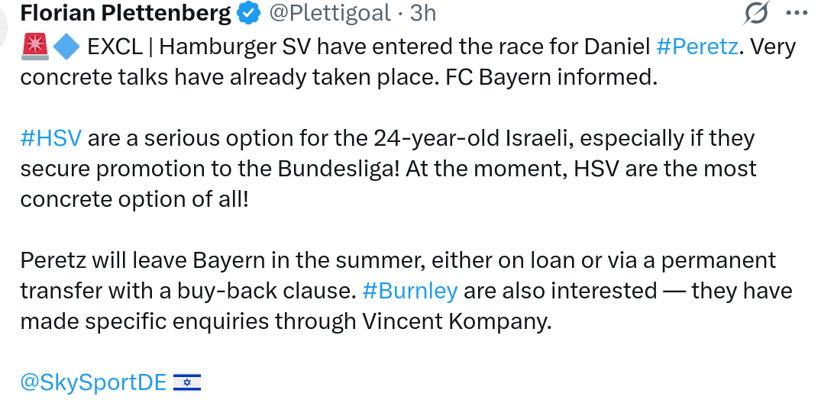The width and height of the screenshot is (834, 403).
Task: Open the Grok explain-post icon
Action: coord(756,13)
